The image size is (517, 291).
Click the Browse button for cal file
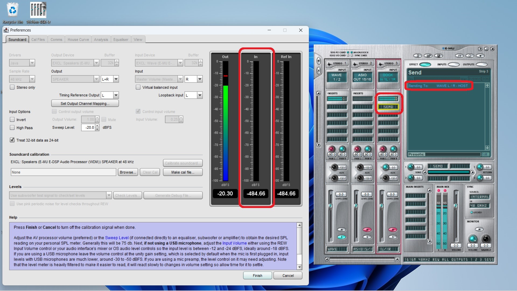pyautogui.click(x=128, y=172)
